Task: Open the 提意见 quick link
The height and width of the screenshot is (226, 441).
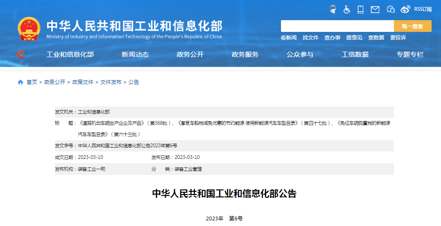Action: pos(354,38)
